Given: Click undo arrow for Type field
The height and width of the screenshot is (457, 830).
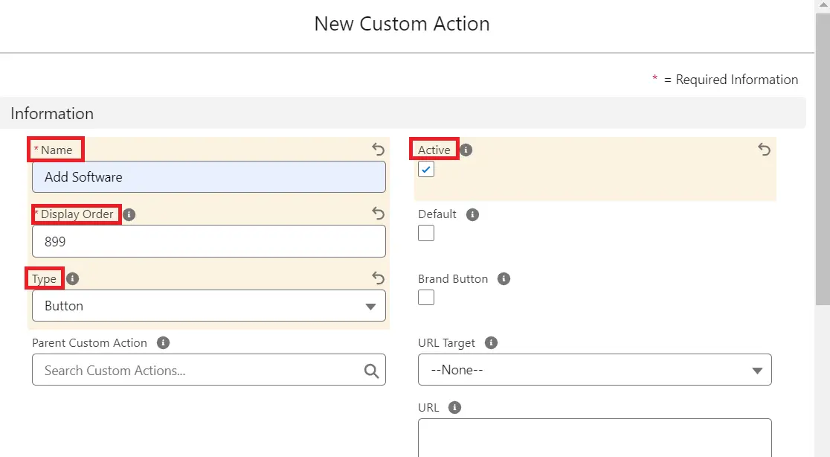Looking at the screenshot, I should pos(378,278).
